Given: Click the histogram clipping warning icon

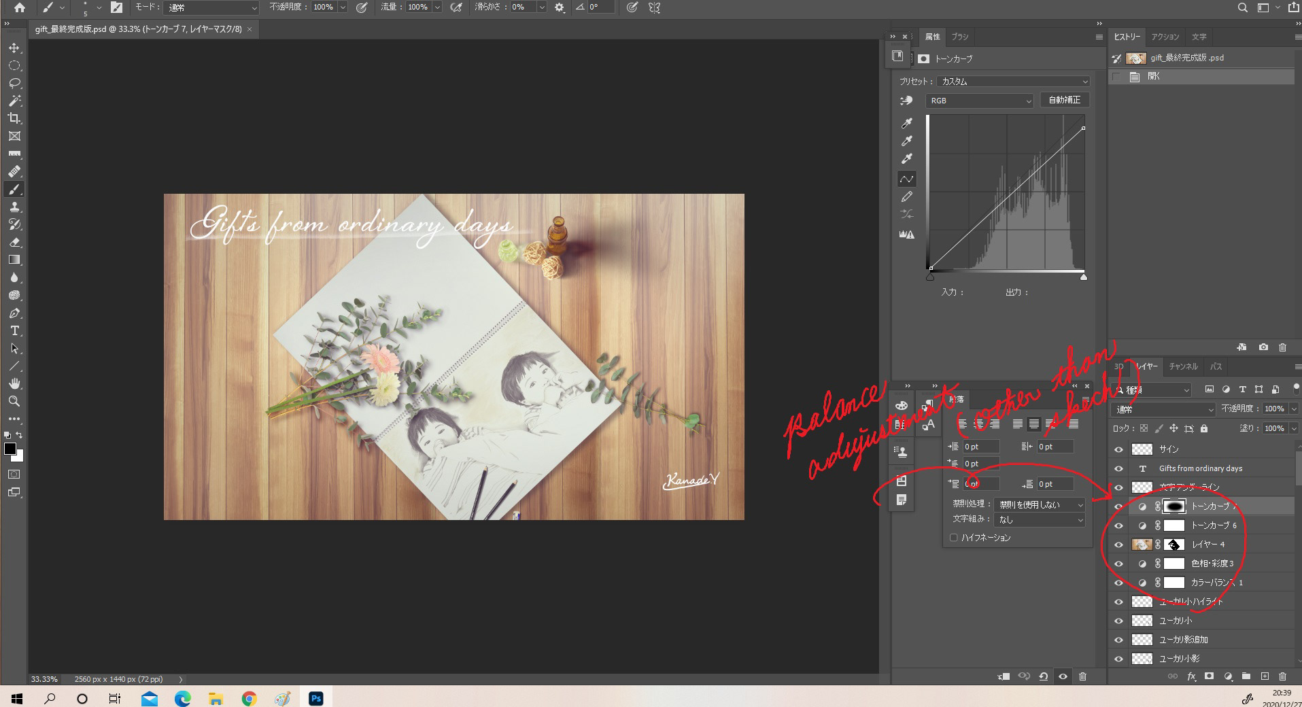Looking at the screenshot, I should point(907,235).
